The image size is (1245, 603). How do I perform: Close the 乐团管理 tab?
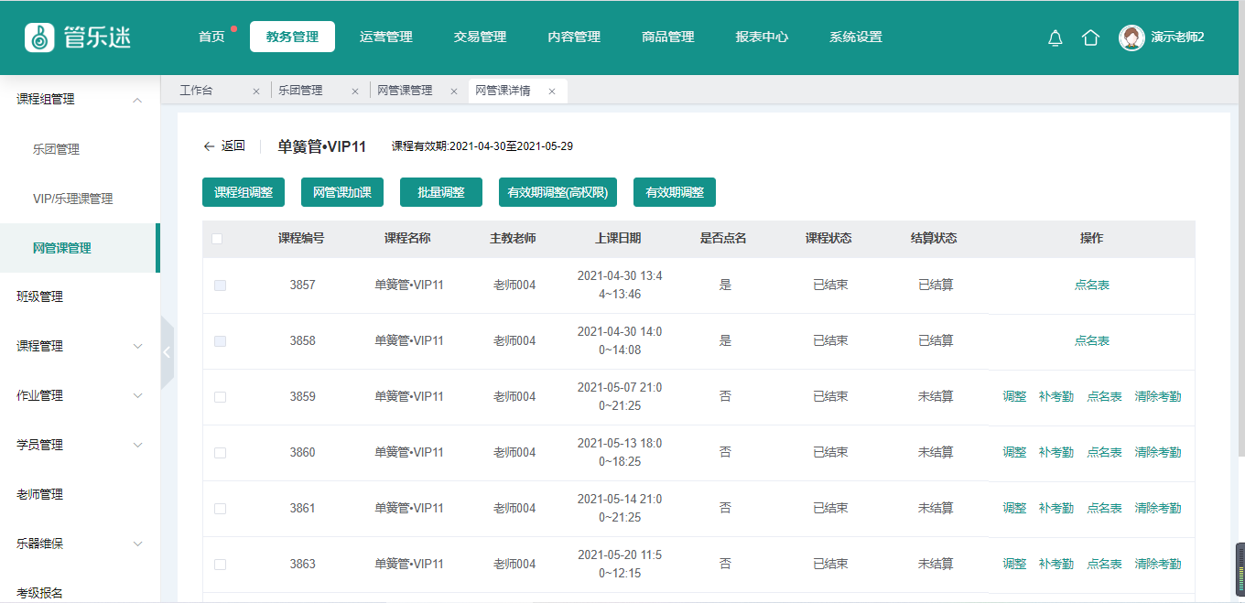pos(355,92)
